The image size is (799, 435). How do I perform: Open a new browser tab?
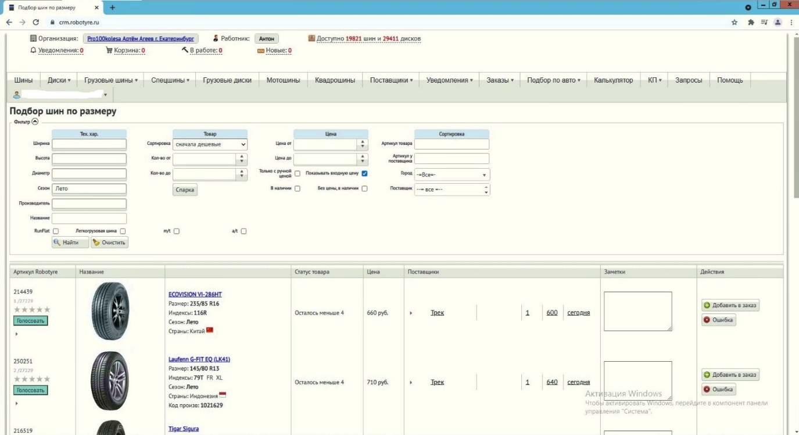pyautogui.click(x=112, y=7)
